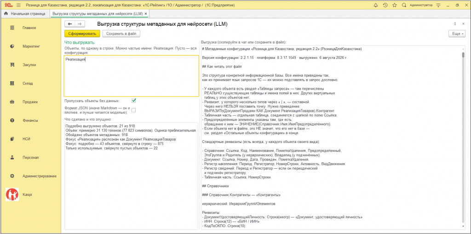The height and width of the screenshot is (234, 471).
Task: Click "Только используемые: свёрнуто пустых объектов — 22"
Action: 111,148
